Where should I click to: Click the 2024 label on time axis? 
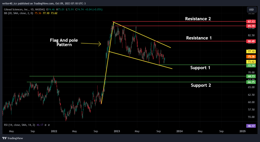(x=180, y=131)
